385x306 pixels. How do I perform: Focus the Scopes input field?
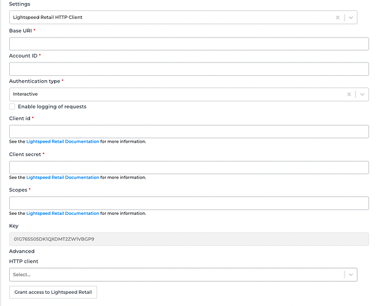click(x=189, y=203)
